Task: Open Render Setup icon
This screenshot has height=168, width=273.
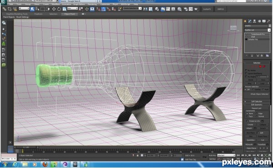Action: pos(186,9)
